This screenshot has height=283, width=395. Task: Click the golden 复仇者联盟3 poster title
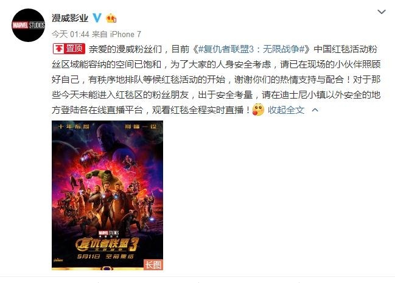pyautogui.click(x=107, y=245)
